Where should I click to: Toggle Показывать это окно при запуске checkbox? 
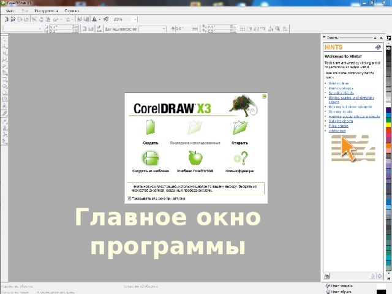click(x=129, y=198)
